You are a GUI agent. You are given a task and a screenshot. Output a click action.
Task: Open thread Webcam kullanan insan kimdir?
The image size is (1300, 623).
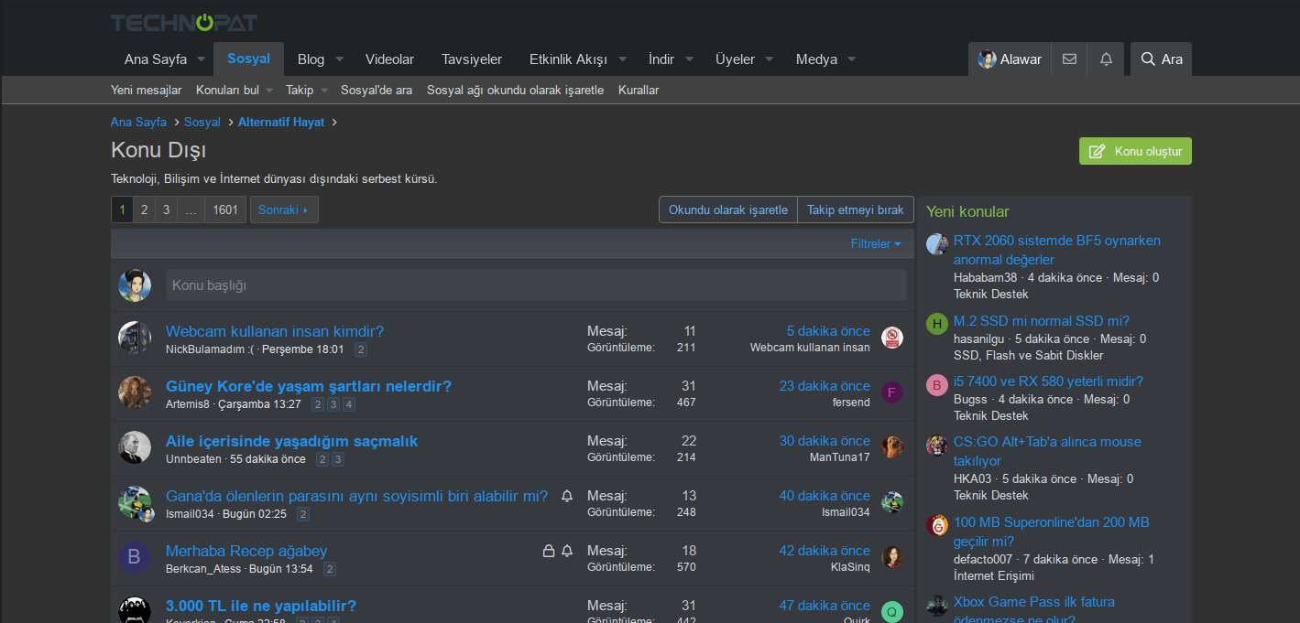(275, 331)
